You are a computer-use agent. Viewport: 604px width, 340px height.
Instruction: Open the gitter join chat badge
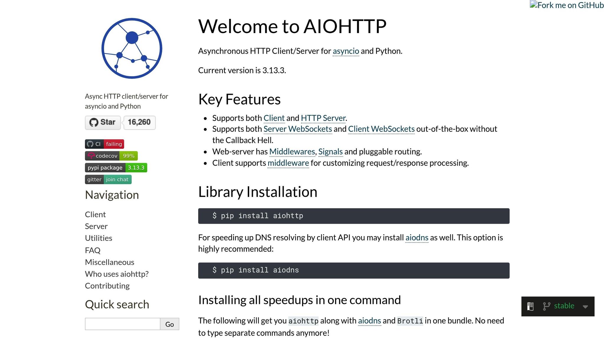point(108,179)
